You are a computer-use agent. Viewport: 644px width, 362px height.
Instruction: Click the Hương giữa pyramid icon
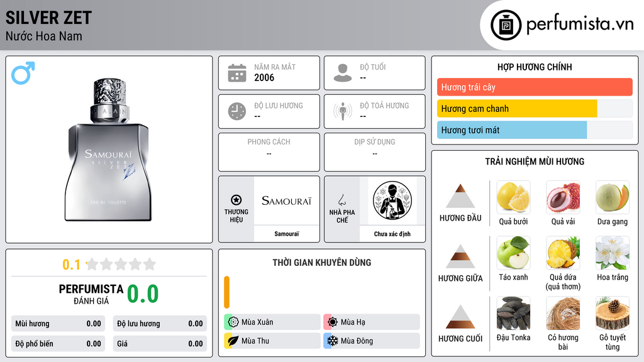pos(460,256)
